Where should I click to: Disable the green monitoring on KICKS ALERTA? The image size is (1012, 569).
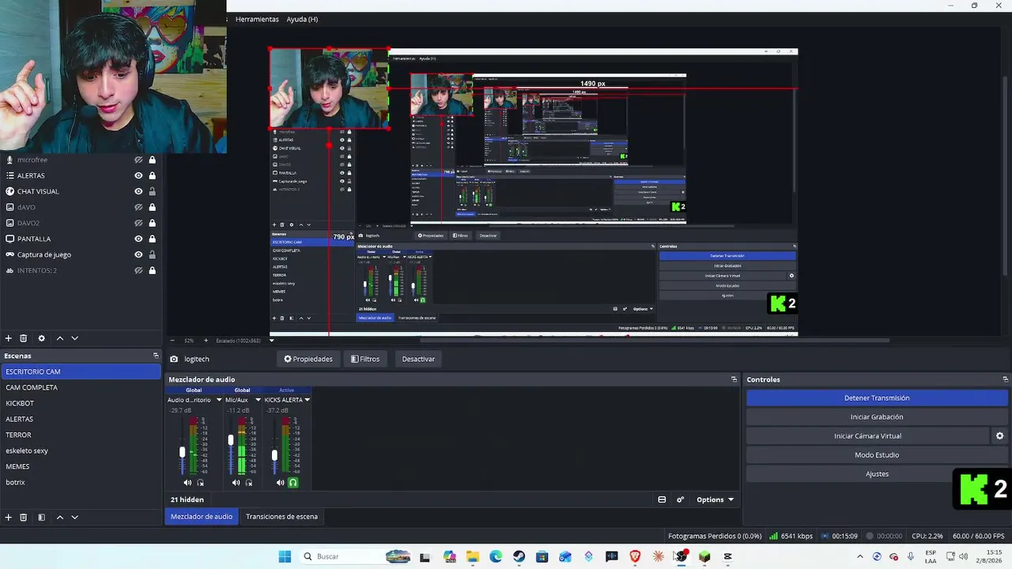293,482
